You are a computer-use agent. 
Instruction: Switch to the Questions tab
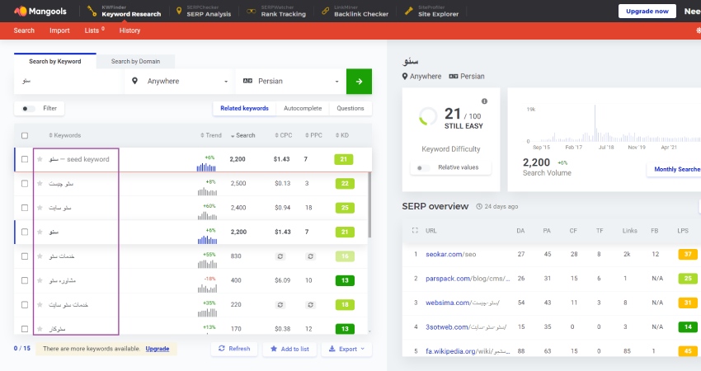(x=350, y=108)
